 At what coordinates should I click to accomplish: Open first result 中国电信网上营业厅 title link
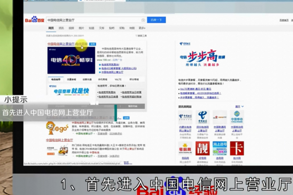click(x=67, y=44)
